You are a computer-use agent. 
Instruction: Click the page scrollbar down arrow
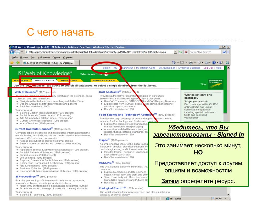(228, 195)
